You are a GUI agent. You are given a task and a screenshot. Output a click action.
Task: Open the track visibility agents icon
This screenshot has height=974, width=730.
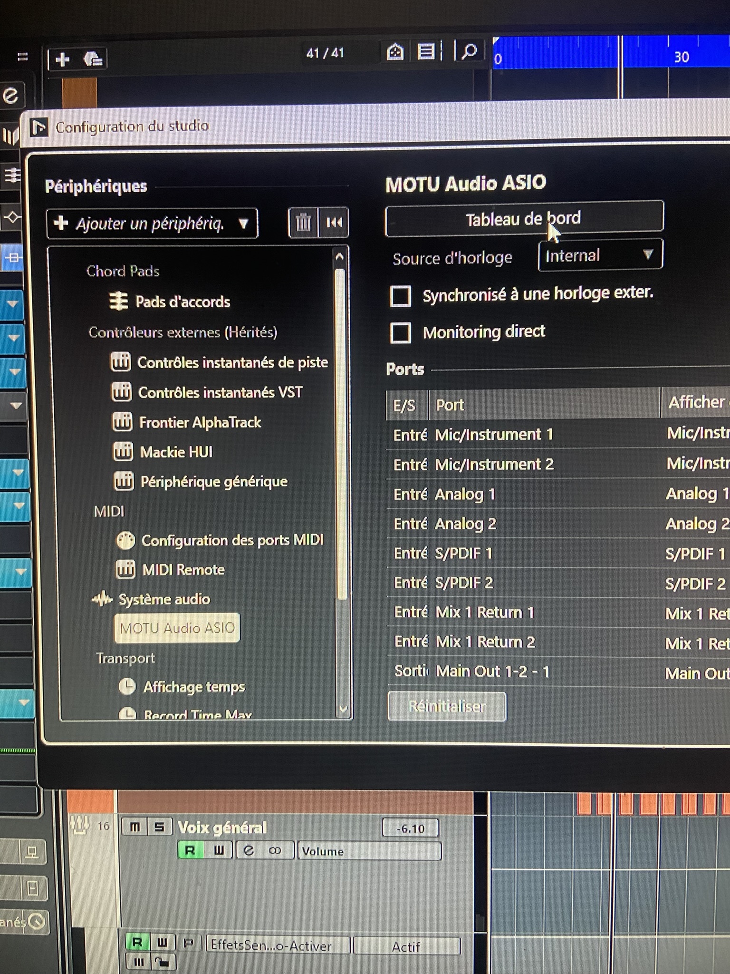[395, 51]
